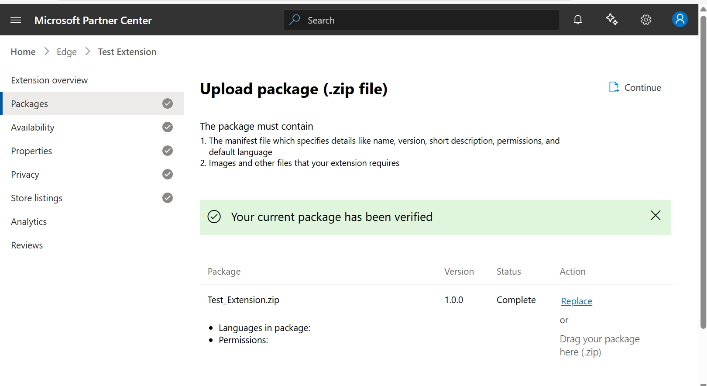The height and width of the screenshot is (386, 707).
Task: Open the settings gear icon
Action: 646,20
